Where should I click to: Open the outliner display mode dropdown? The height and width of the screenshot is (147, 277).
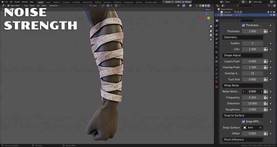223,6
